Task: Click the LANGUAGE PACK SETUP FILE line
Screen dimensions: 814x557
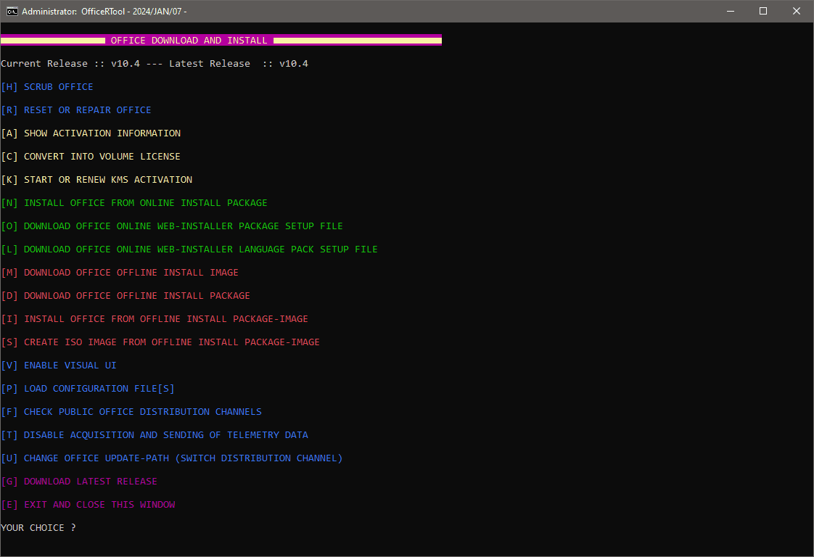Action: tap(189, 249)
